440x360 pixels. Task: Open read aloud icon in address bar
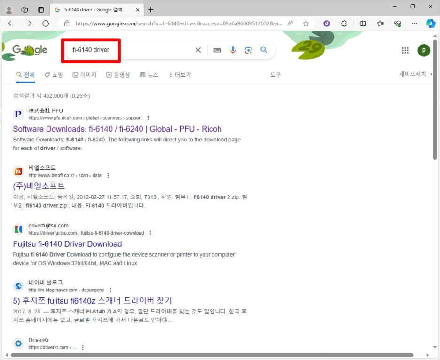(x=291, y=23)
